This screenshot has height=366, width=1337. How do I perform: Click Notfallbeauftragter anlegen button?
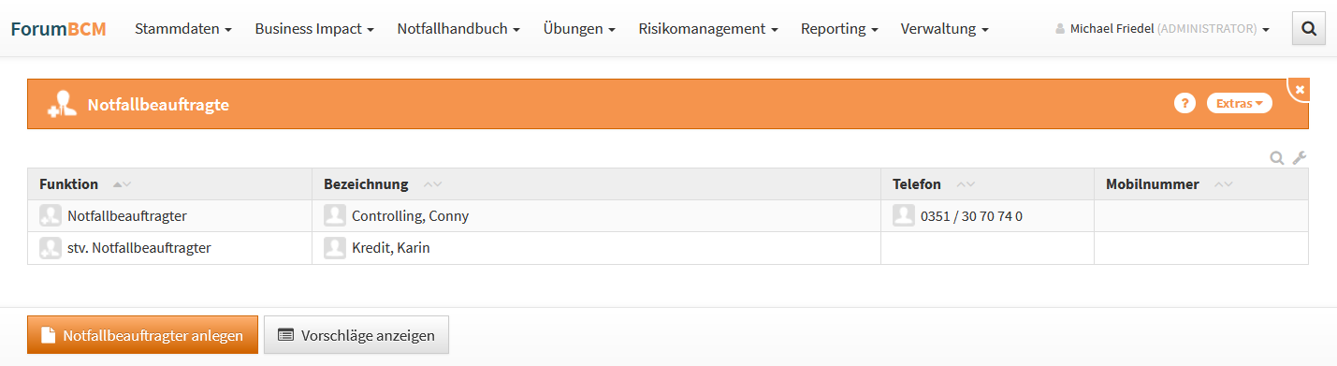143,335
